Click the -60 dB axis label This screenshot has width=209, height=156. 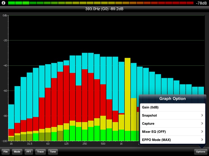(x=5, y=91)
